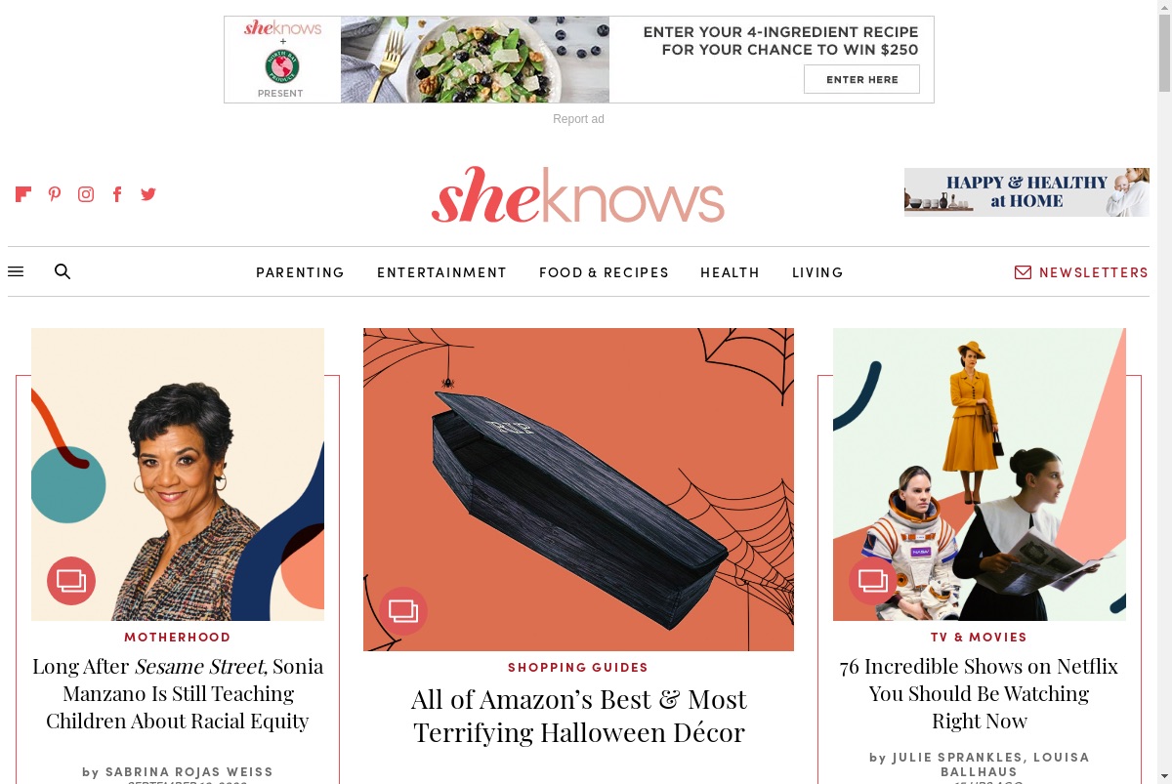Click the Enter Here ad button

point(861,79)
